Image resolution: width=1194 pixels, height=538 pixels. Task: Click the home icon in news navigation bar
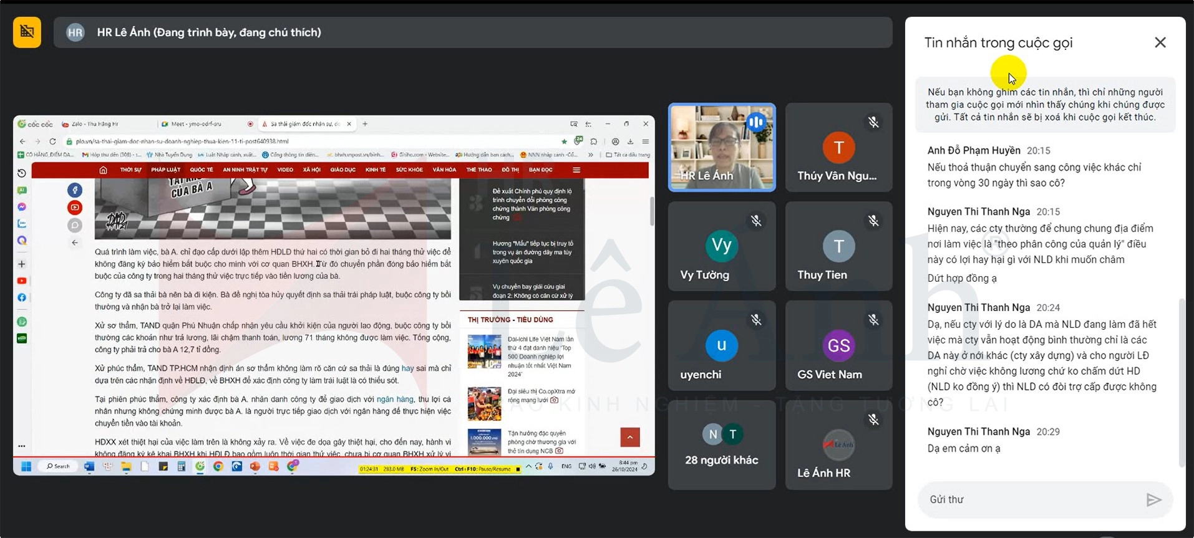click(103, 170)
